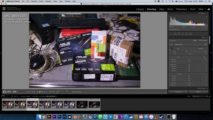Toggle highlight clipping indicator in histogram
Screen dimensions: 213x120
coord(206,16)
